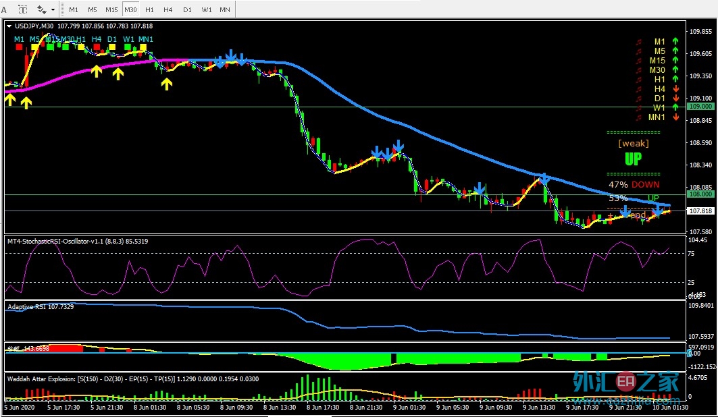
Task: Toggle the active M30 timeframe button
Action: click(x=130, y=9)
